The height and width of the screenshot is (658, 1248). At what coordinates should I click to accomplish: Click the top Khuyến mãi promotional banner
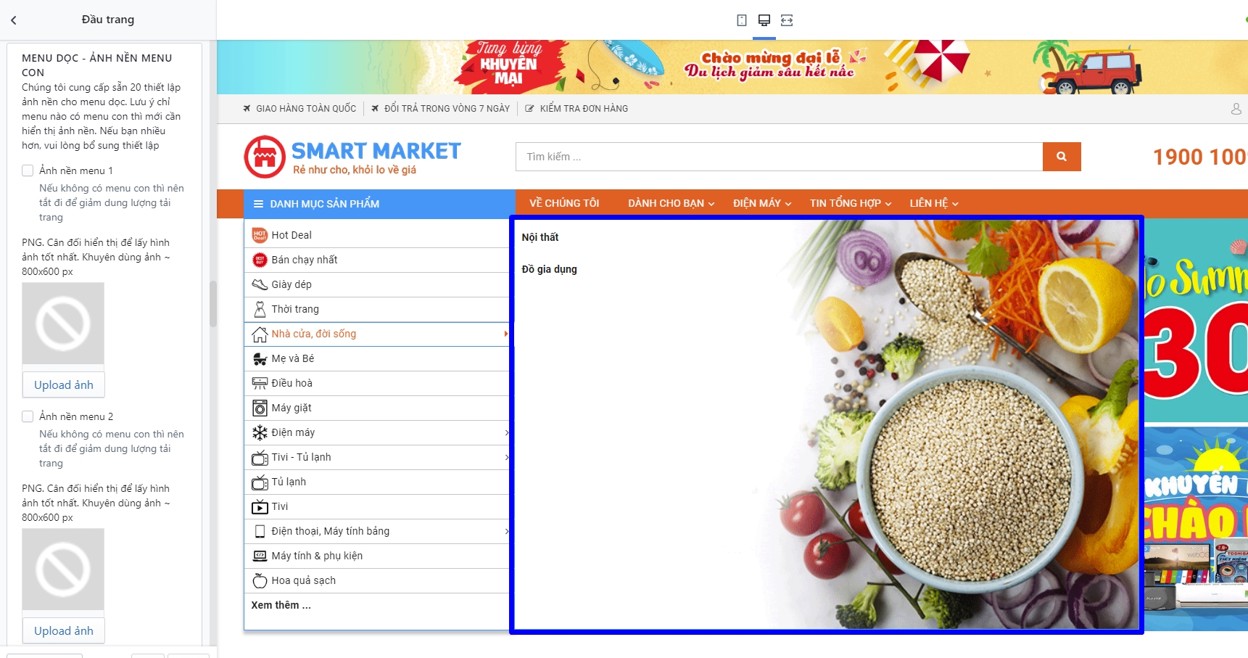pos(732,67)
